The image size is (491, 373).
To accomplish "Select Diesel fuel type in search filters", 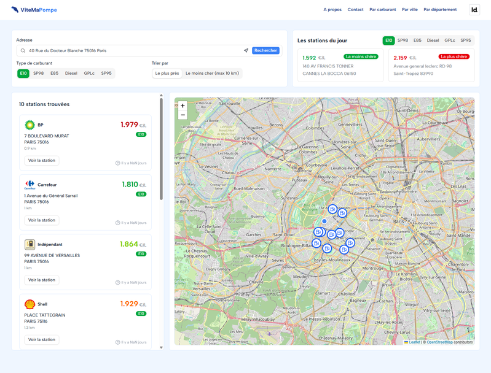I will coord(71,74).
